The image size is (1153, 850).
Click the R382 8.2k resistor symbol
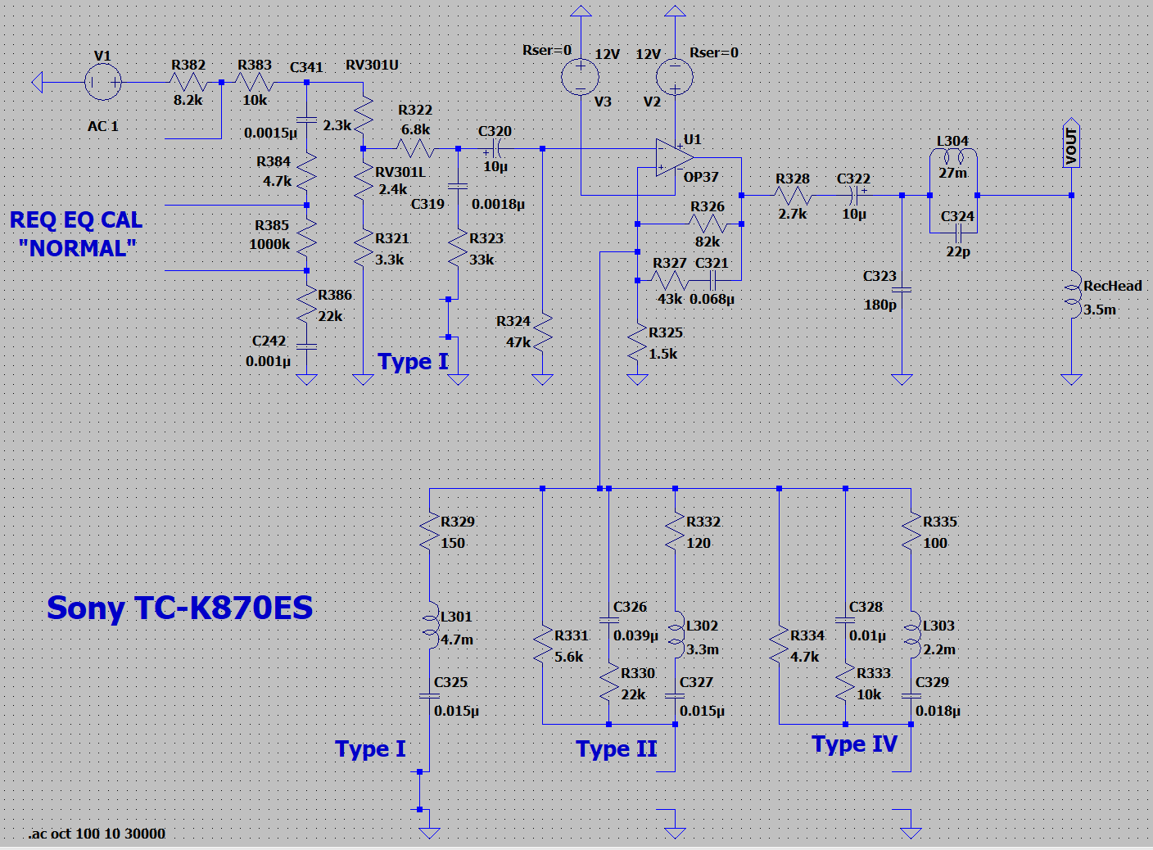pos(188,83)
